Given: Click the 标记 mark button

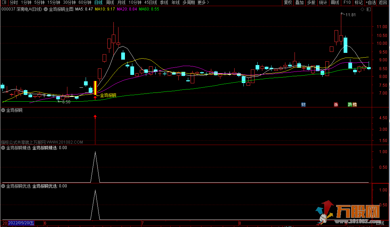Looking at the screenshot, I should (x=359, y=2).
